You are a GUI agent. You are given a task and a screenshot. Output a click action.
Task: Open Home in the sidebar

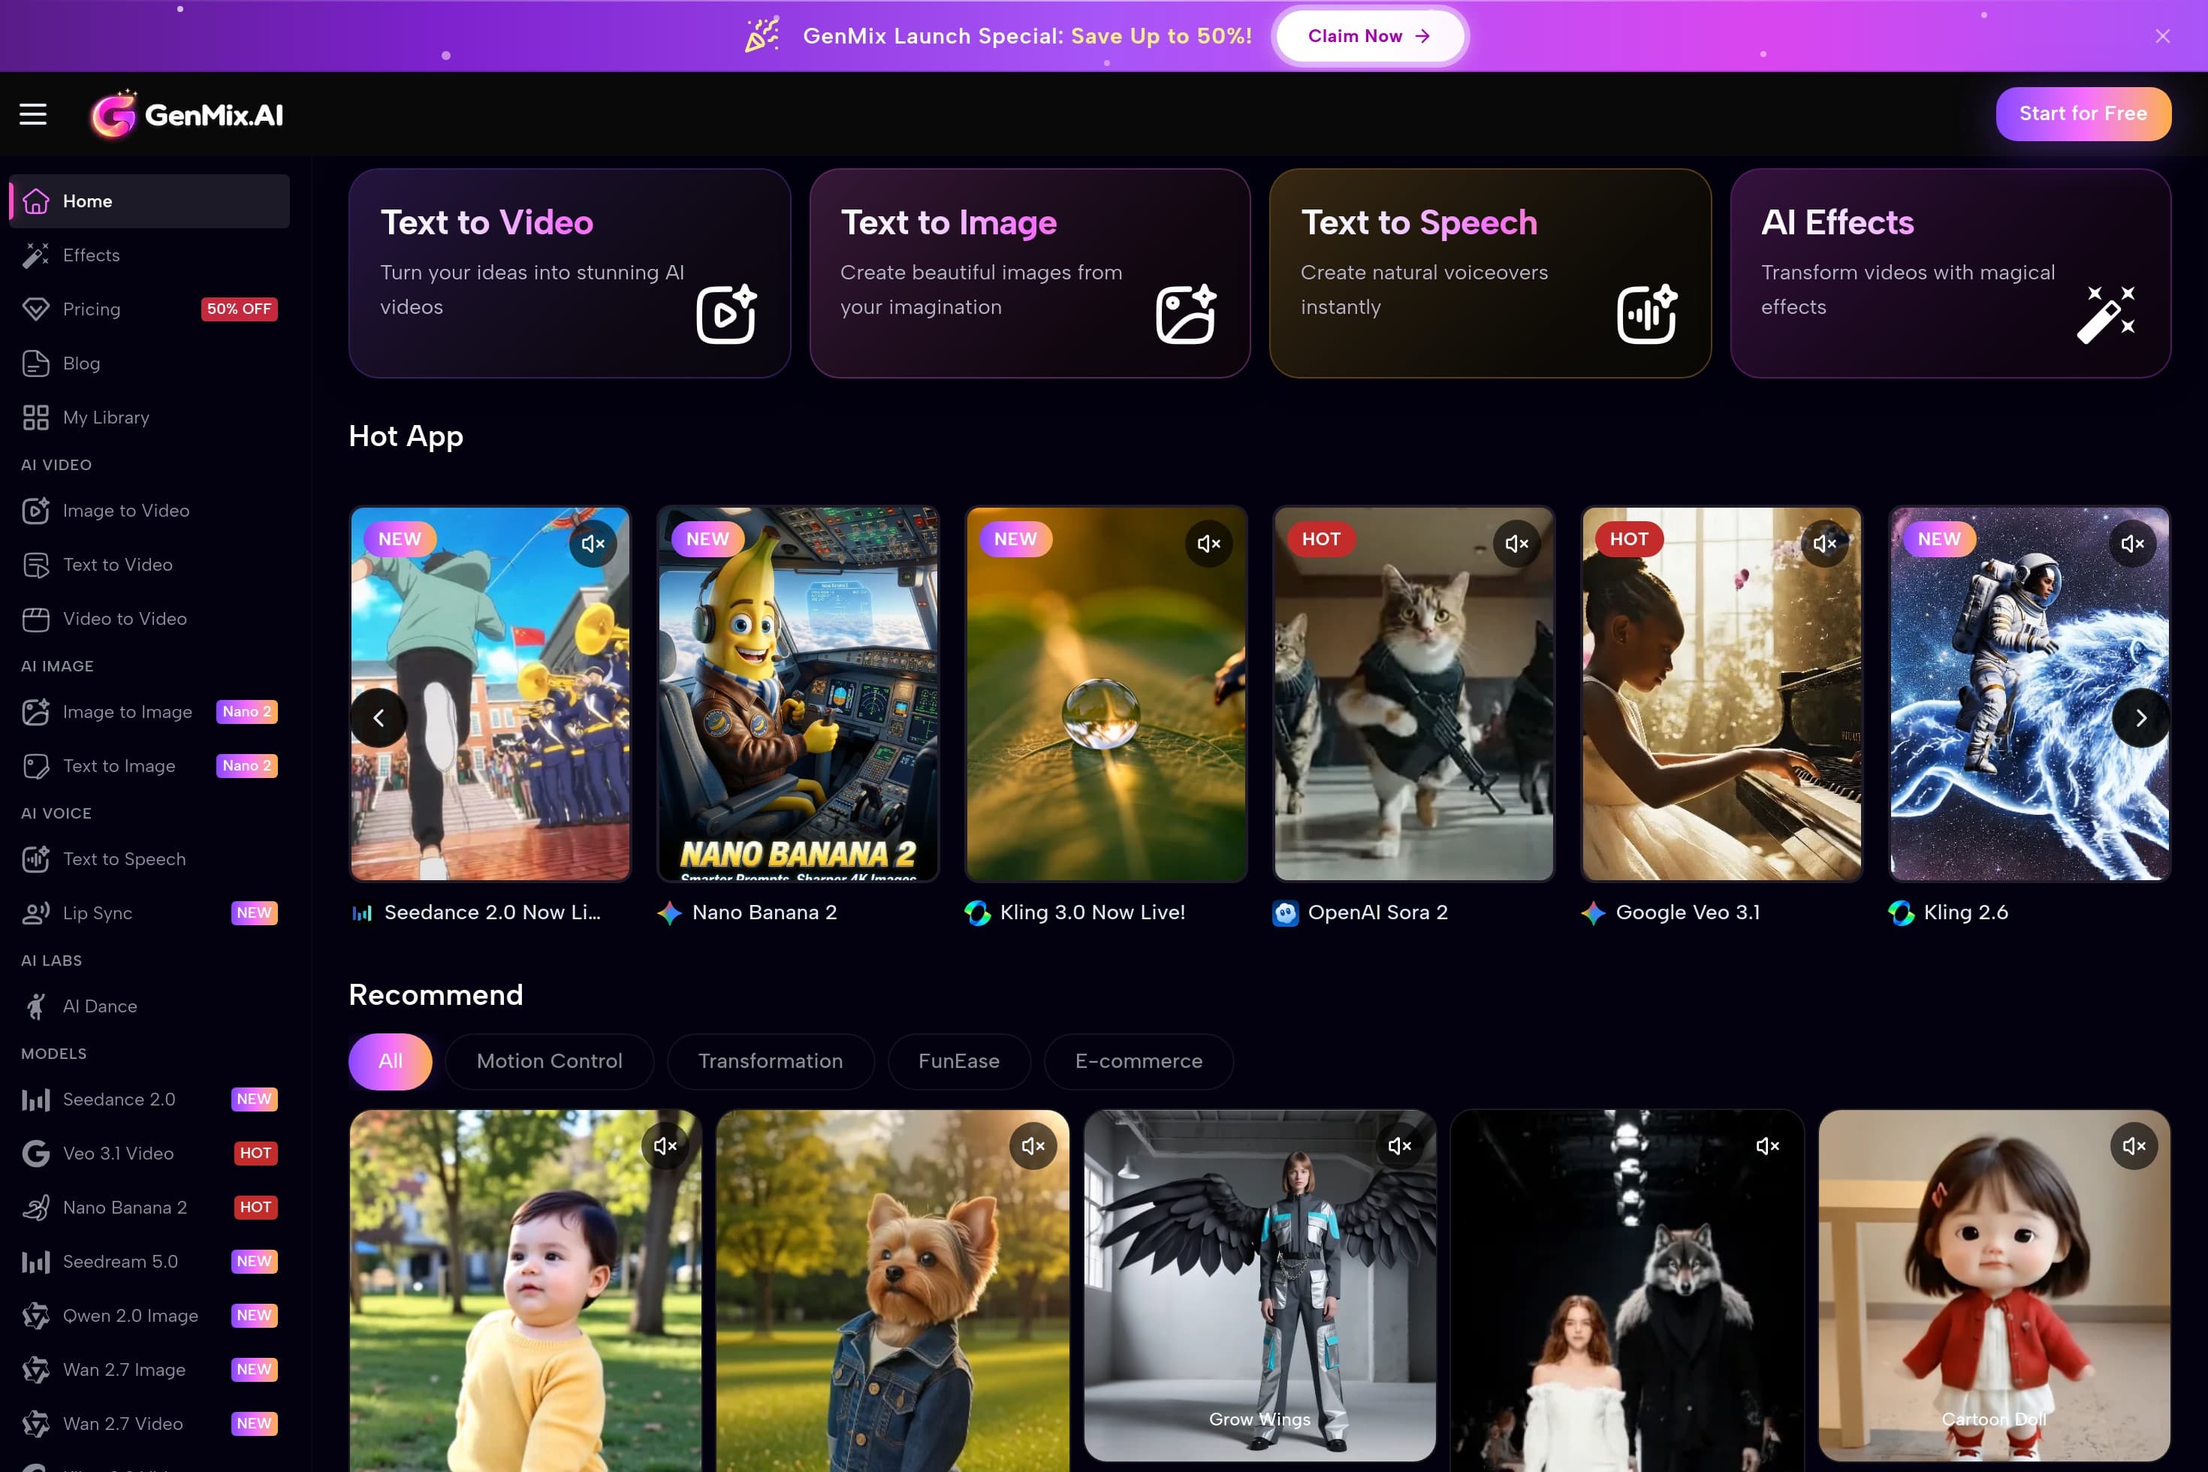pyautogui.click(x=149, y=201)
